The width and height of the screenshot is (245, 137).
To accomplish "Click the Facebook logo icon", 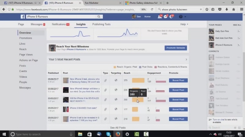I will (x=23, y=17).
